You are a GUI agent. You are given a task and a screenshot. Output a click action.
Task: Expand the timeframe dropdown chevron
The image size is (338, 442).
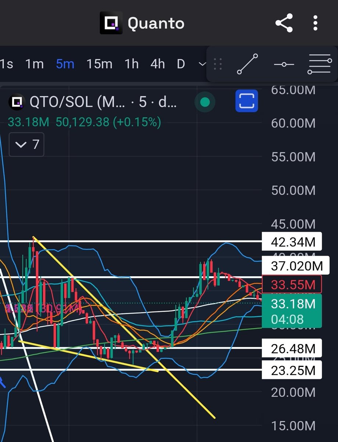pyautogui.click(x=202, y=64)
